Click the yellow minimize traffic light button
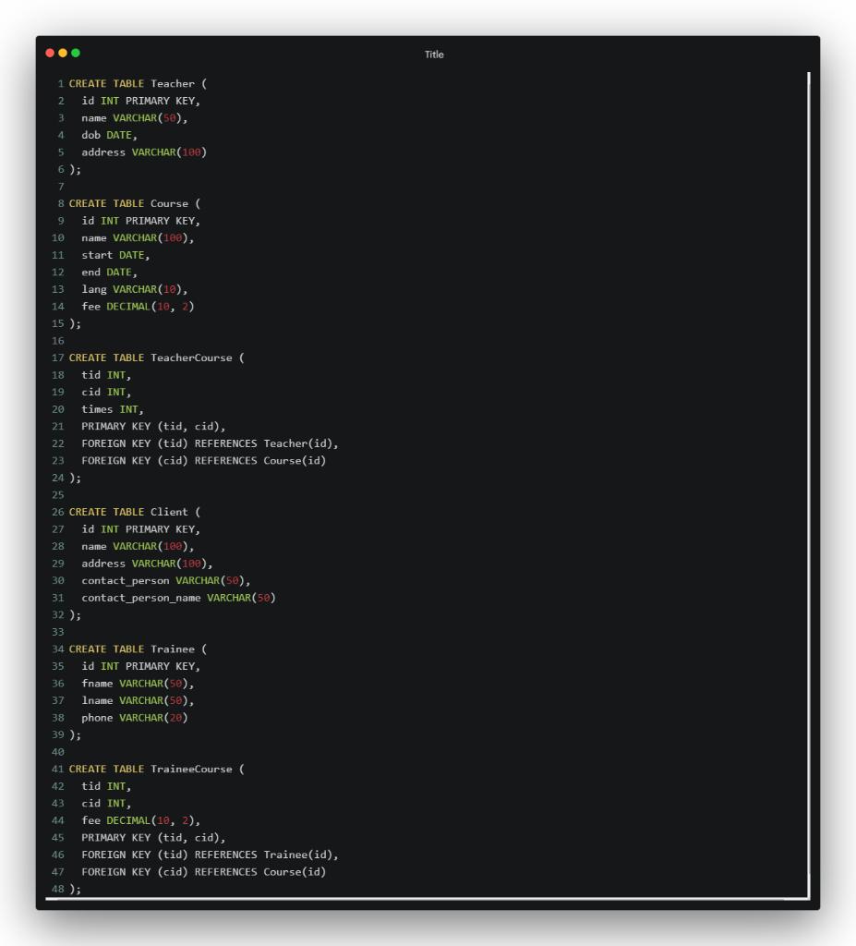This screenshot has height=946, width=856. click(x=61, y=55)
